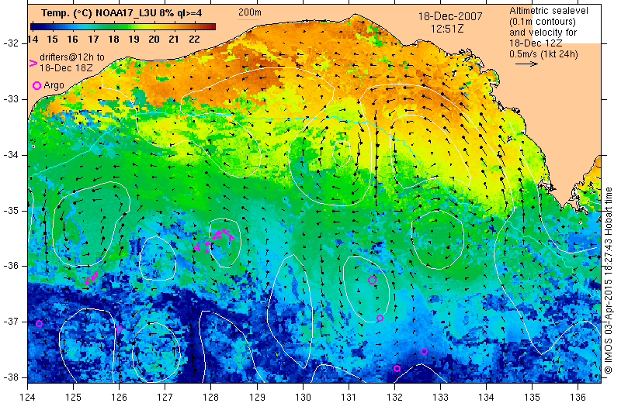Click the '130' longitude axis label
The width and height of the screenshot is (621, 403).
tap(303, 397)
